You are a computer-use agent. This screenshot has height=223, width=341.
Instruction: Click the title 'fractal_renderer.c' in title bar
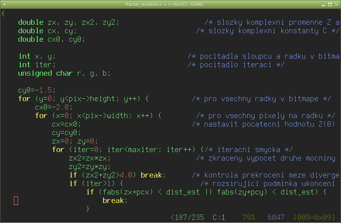(x=144, y=4)
